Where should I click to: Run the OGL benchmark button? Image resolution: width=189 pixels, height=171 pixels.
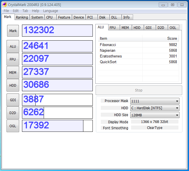click(x=13, y=126)
